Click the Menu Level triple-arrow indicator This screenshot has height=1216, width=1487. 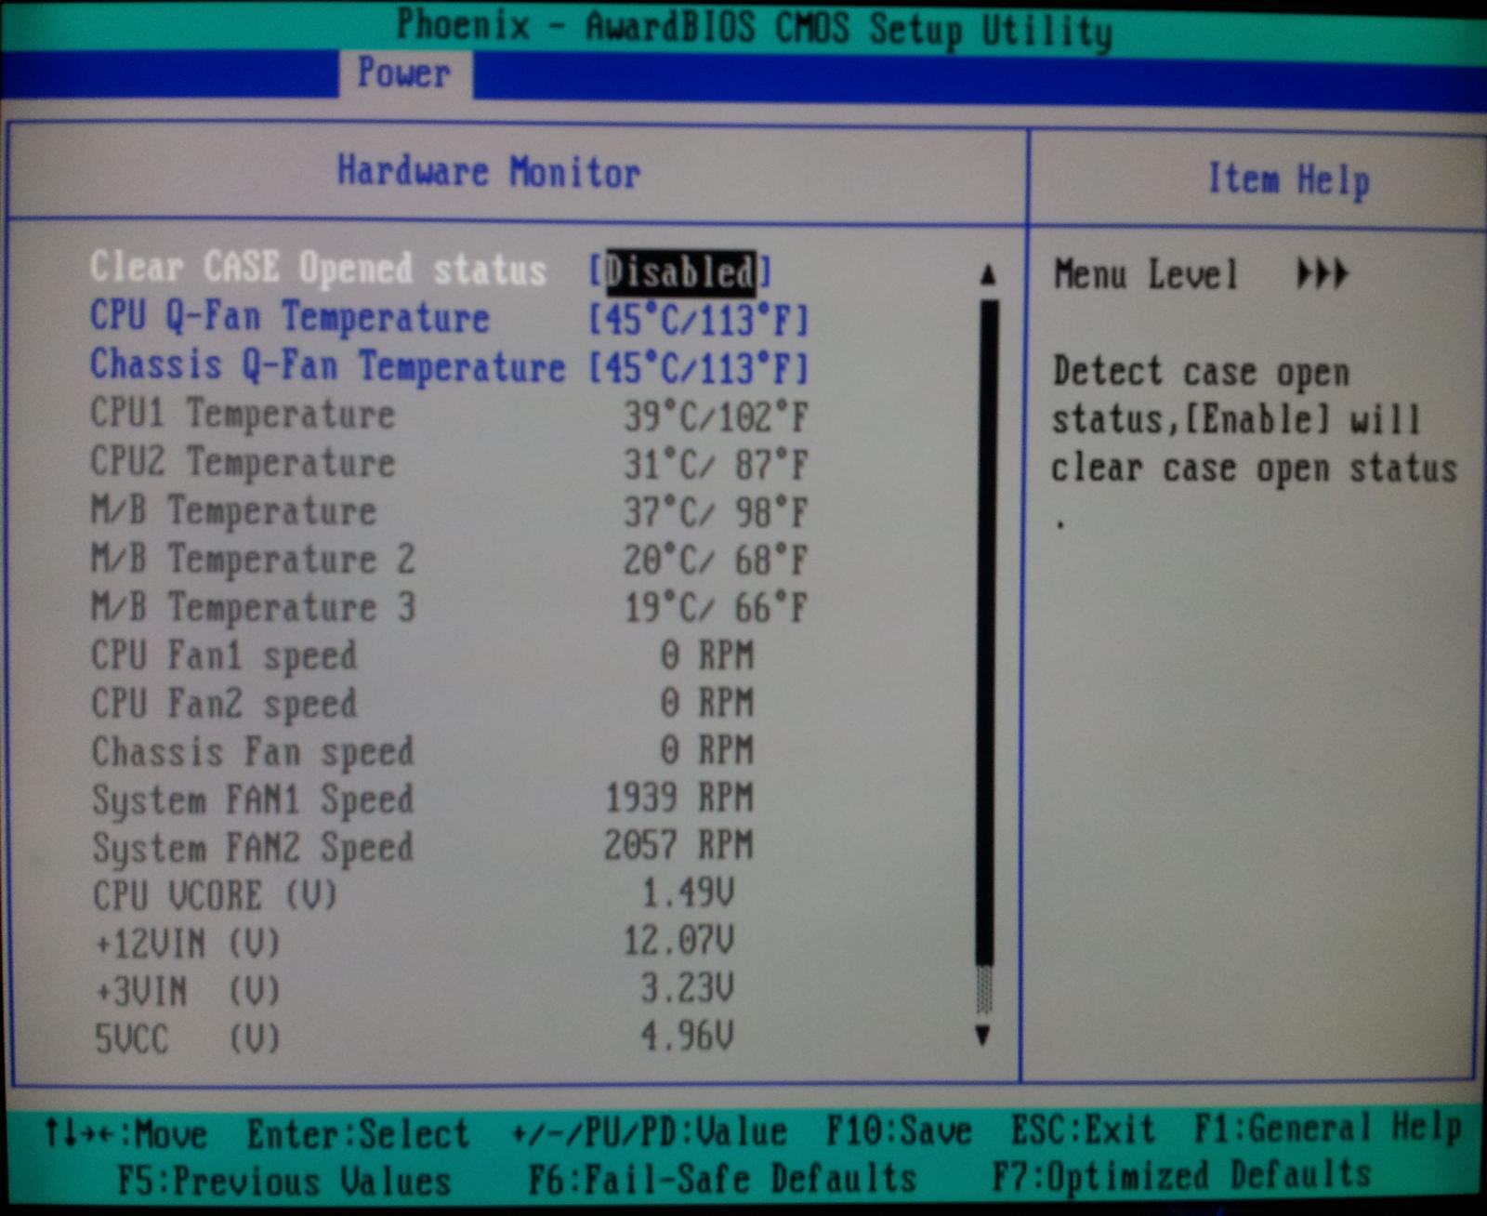(1322, 274)
